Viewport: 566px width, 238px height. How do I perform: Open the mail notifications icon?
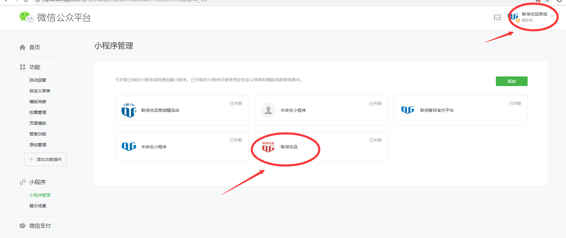coord(497,17)
